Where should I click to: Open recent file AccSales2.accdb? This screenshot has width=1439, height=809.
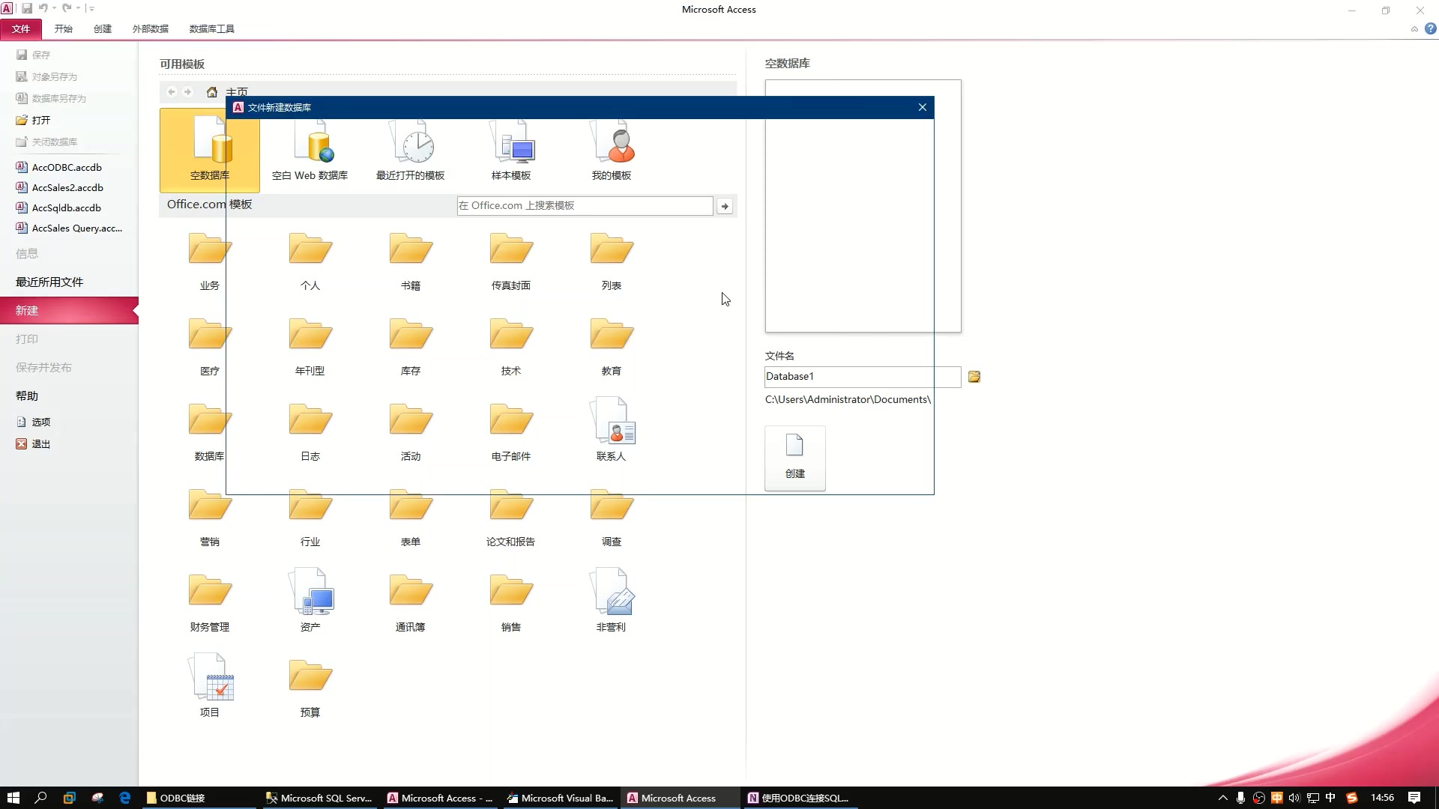(60, 188)
